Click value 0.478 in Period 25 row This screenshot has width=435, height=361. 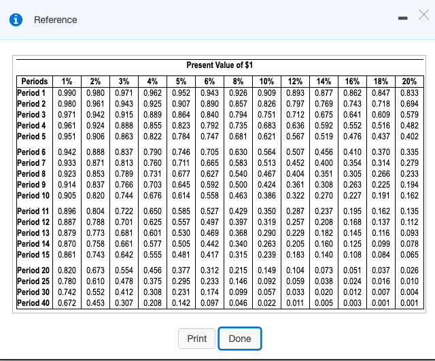124,281
